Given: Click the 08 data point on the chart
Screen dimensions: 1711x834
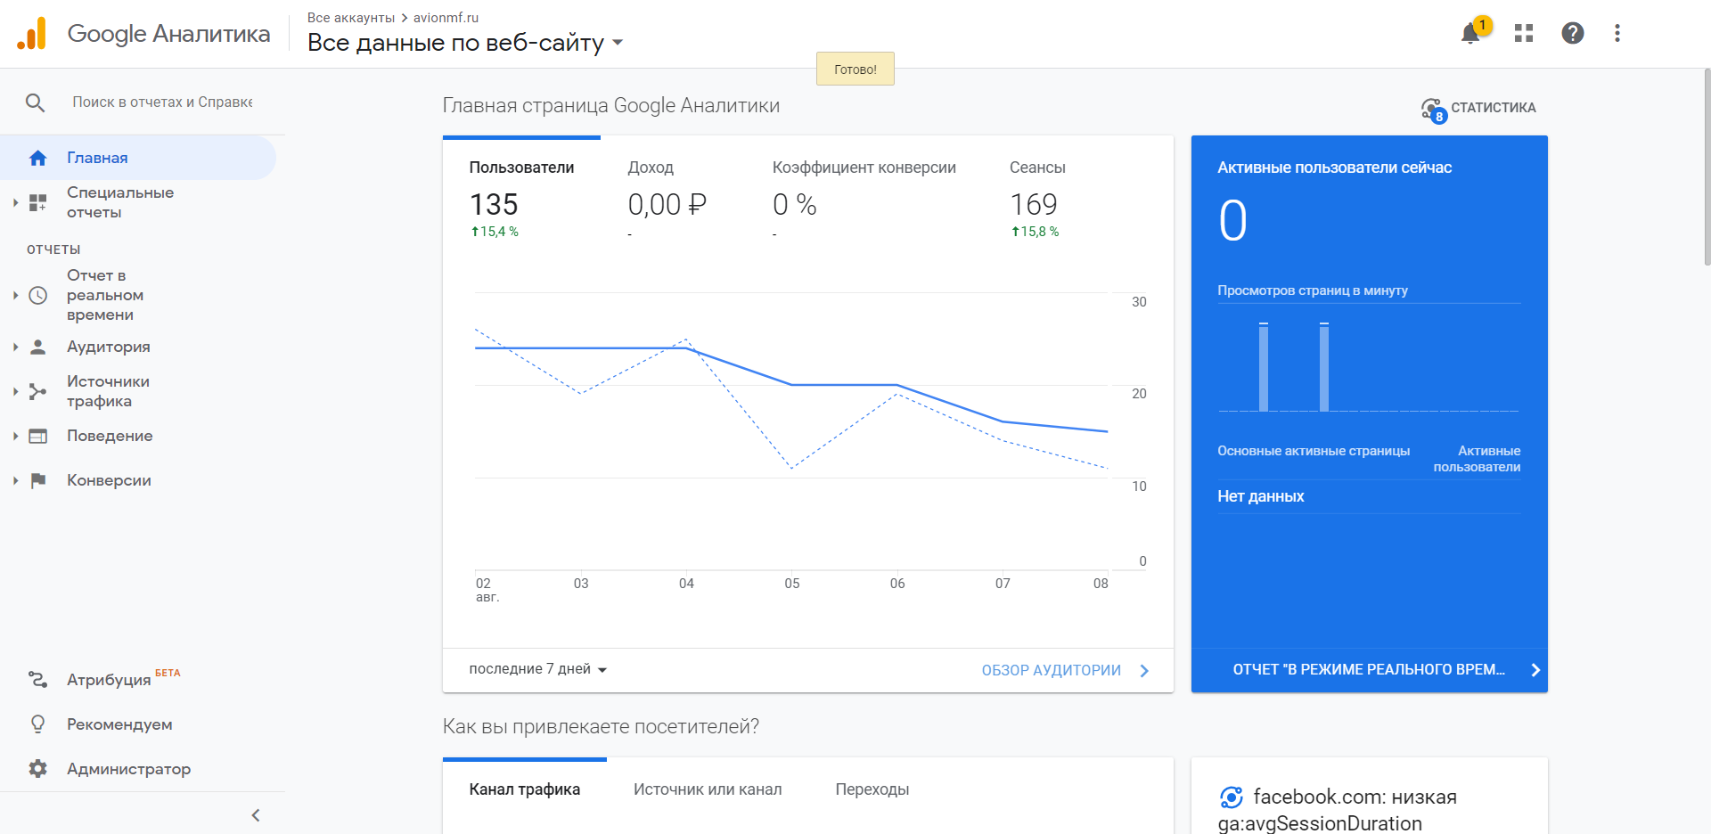Looking at the screenshot, I should [1107, 431].
